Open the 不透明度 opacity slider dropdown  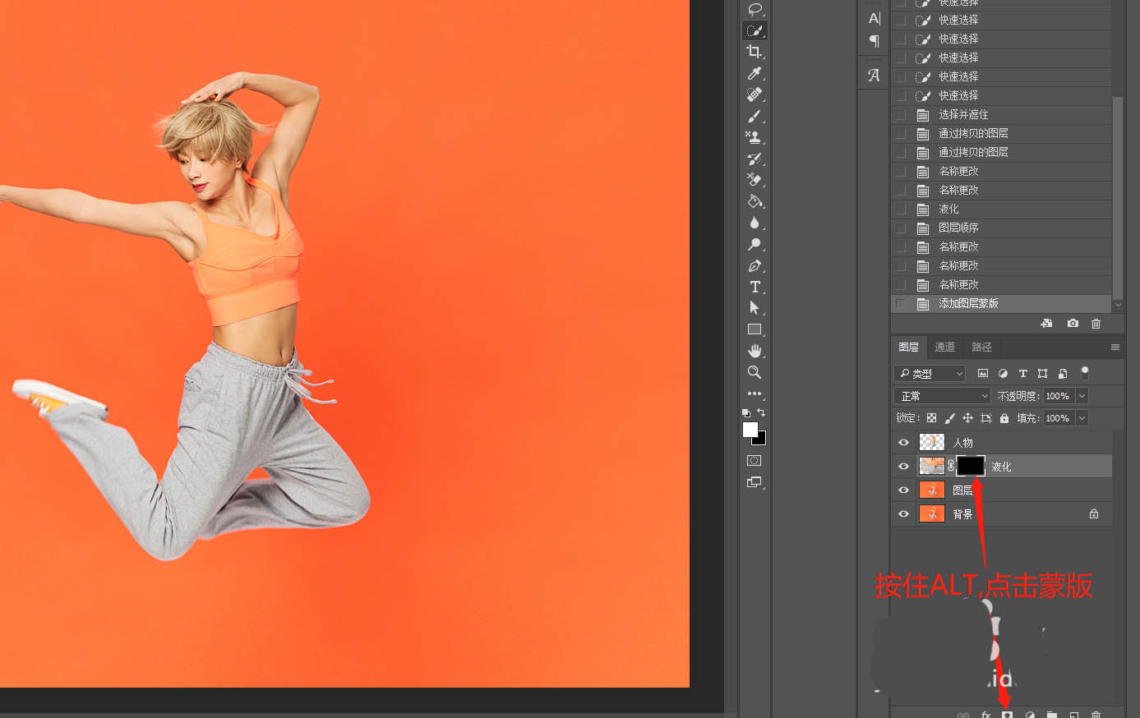[1082, 396]
